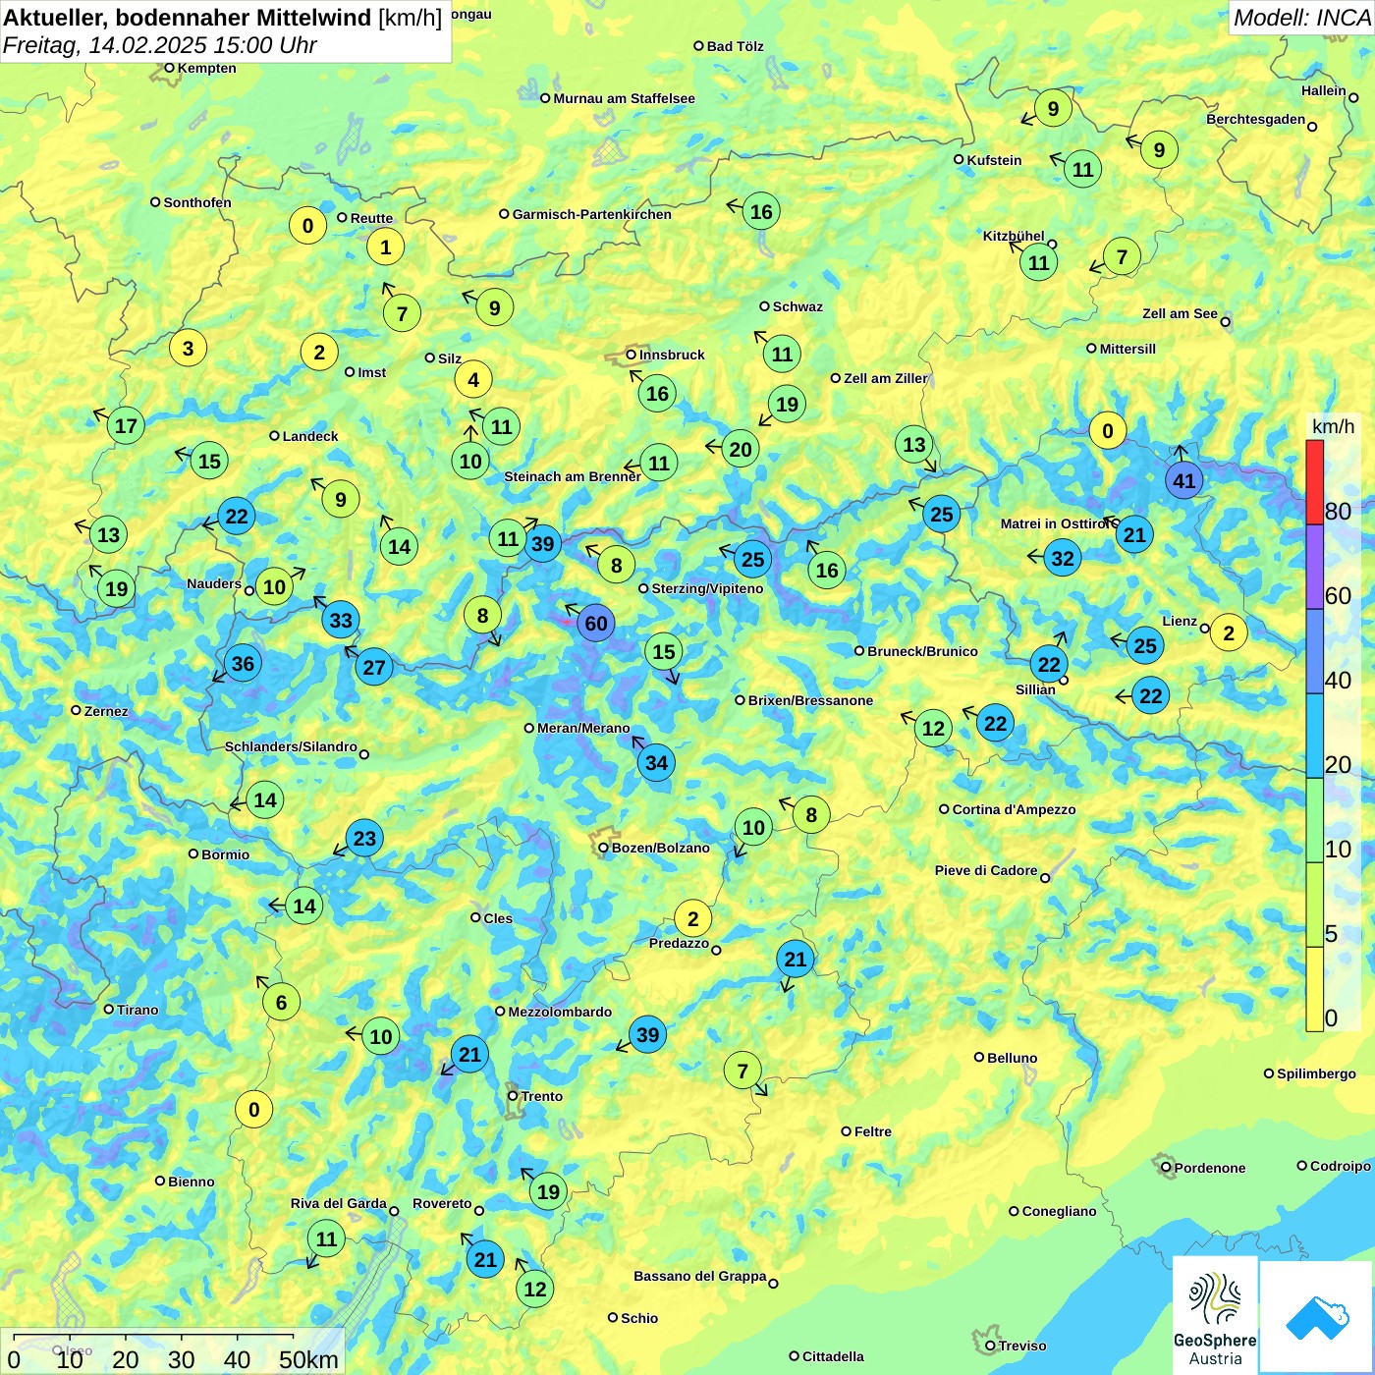Image resolution: width=1375 pixels, height=1375 pixels.
Task: Click the Sterzing/Vipiteno label
Action: click(x=707, y=588)
